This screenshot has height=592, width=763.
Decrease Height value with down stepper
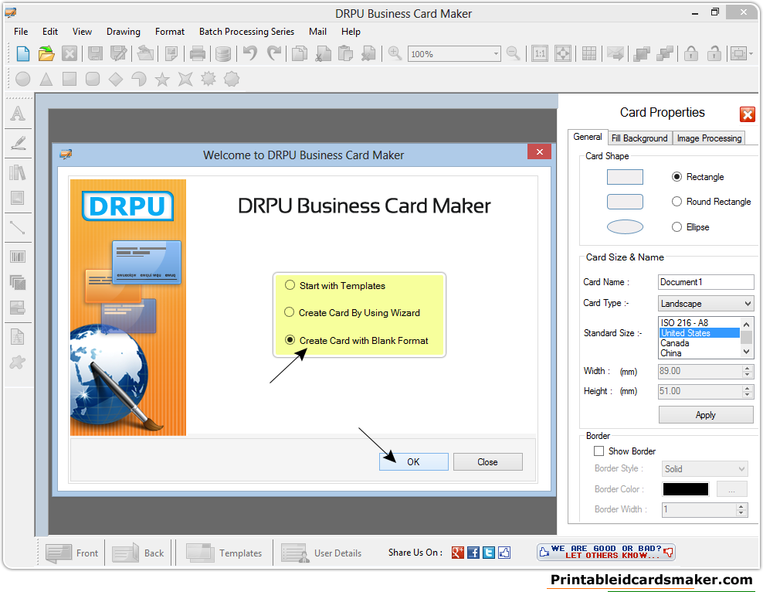(x=748, y=394)
